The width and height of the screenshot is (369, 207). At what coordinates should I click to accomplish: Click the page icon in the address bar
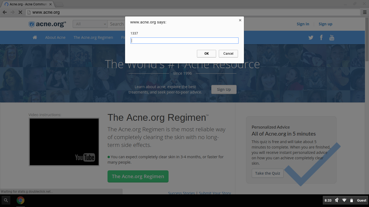tap(29, 12)
